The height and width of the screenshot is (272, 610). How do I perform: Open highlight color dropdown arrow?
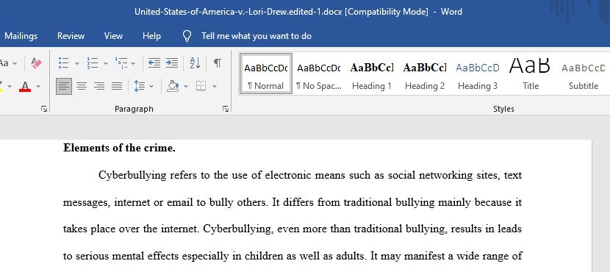click(10, 86)
